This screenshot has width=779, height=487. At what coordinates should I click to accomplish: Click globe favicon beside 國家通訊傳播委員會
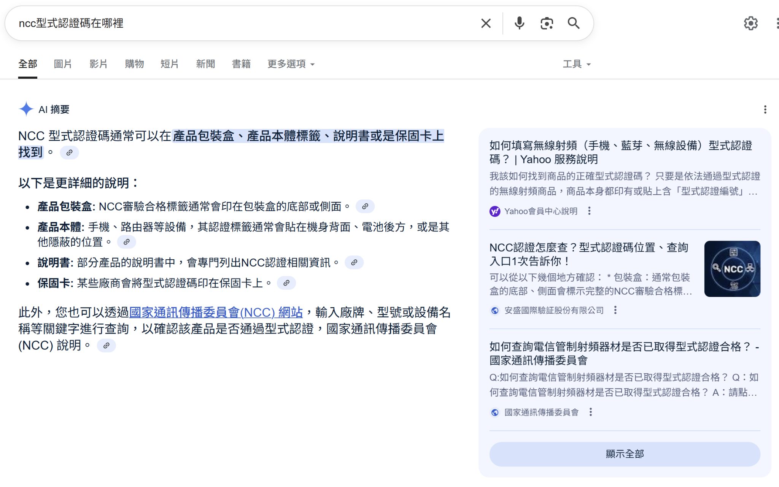coord(495,412)
